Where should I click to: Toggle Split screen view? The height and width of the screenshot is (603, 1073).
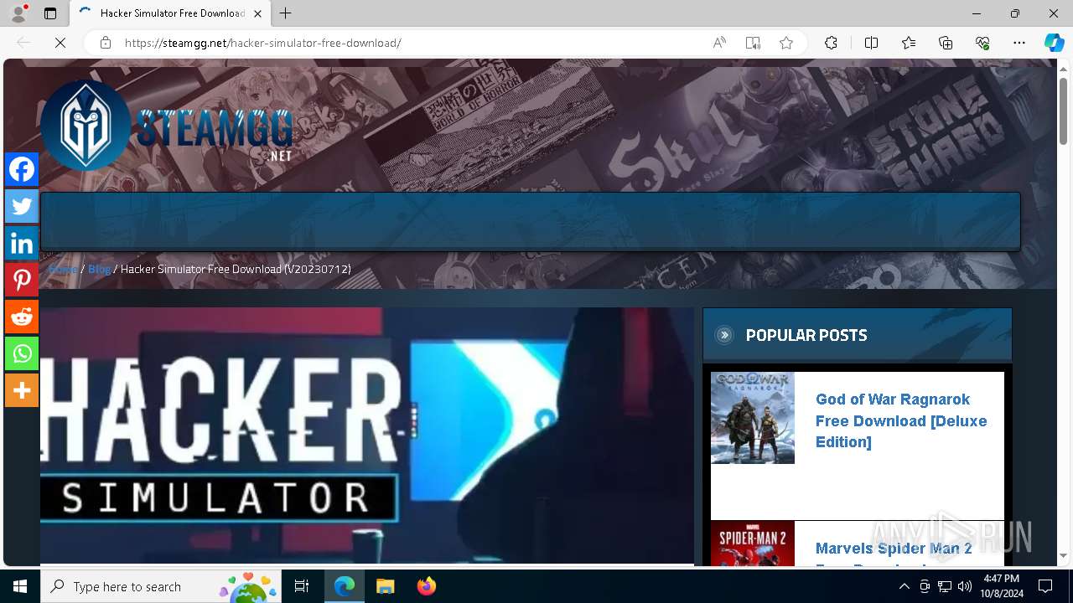pos(871,43)
